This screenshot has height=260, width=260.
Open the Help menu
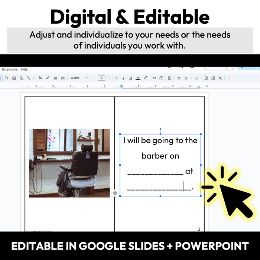[25, 69]
